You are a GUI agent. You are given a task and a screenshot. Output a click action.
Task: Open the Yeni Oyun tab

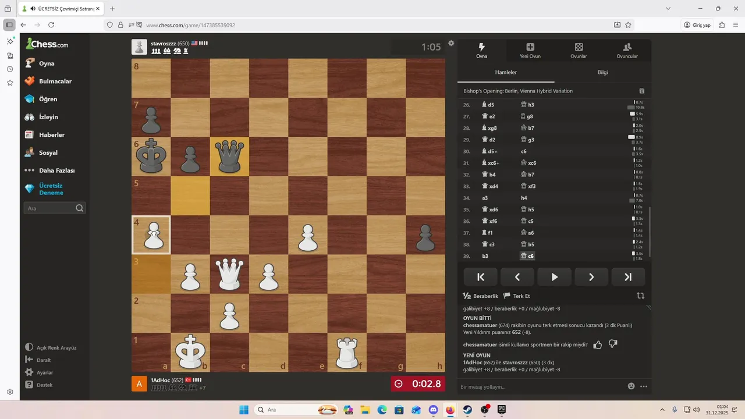click(530, 51)
